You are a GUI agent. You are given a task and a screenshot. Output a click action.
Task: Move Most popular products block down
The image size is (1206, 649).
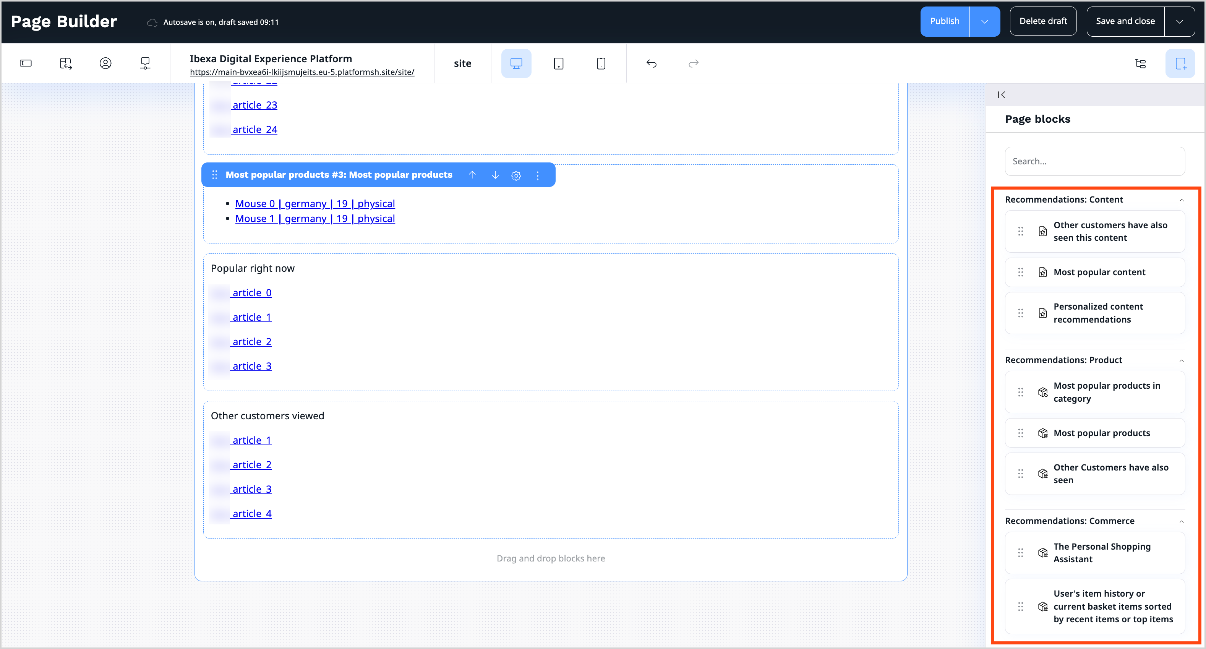[495, 175]
